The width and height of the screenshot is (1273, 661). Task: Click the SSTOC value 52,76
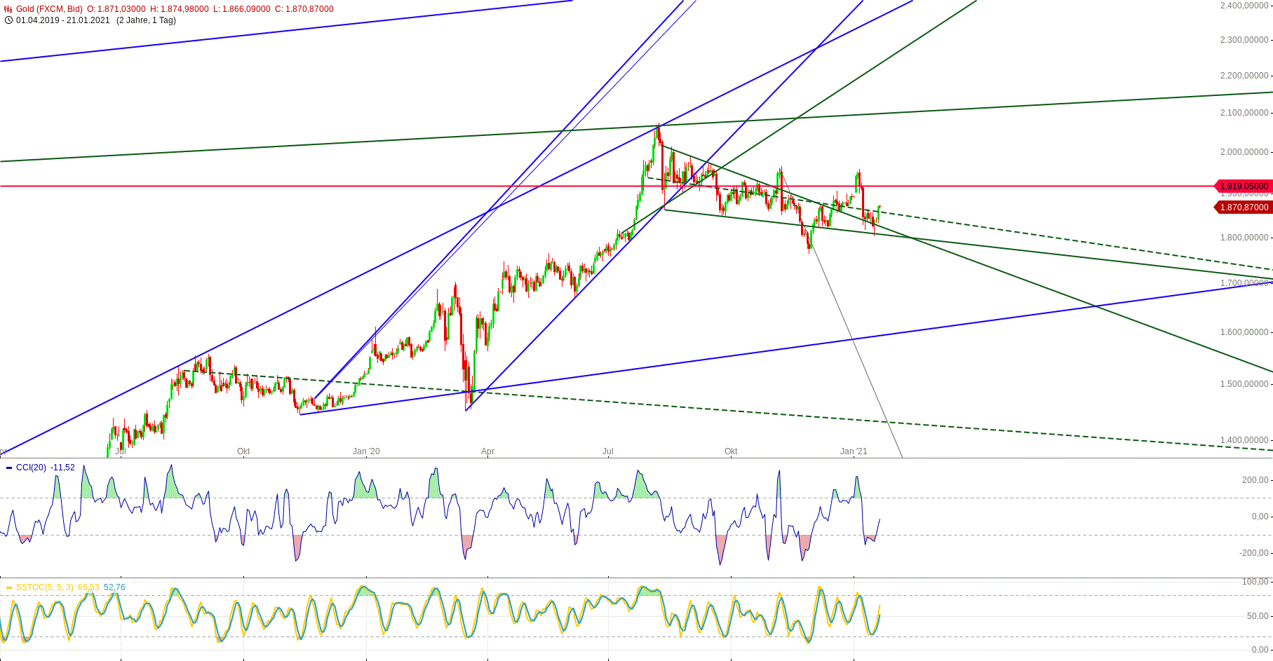(114, 587)
